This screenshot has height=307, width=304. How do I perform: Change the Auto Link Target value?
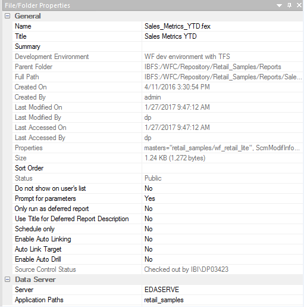[222, 249]
